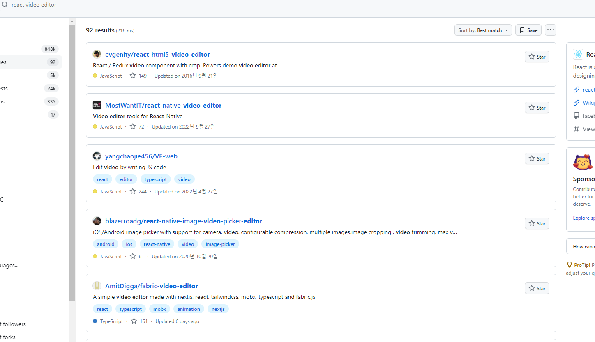Click the left sidebar scrollbar thumb
The height and width of the screenshot is (342, 595).
pos(72,163)
